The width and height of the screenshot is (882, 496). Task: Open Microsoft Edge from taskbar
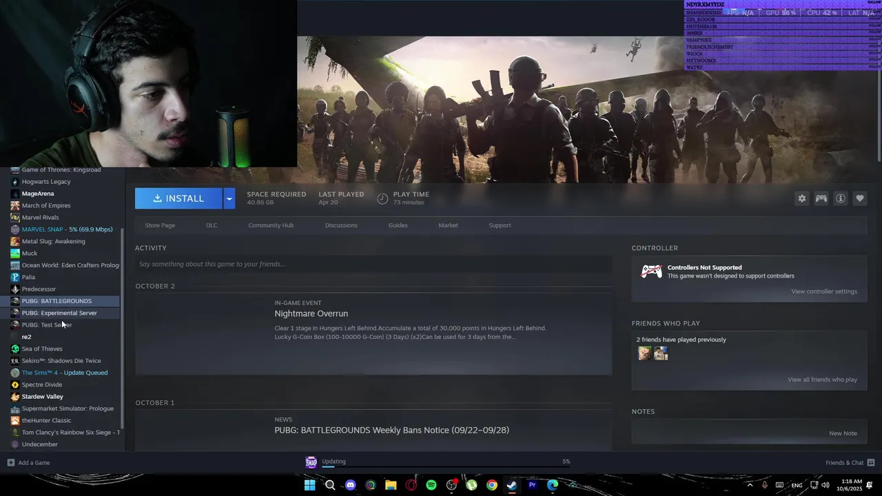click(553, 485)
